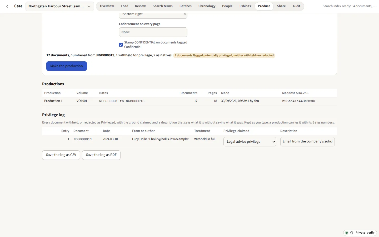This screenshot has width=379, height=237.
Task: Select the Search terms tab
Action: [x=163, y=6]
